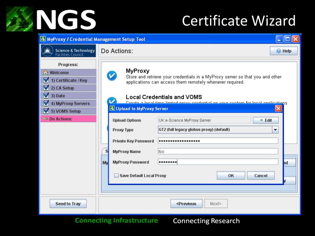This screenshot has width=315, height=236.
Task: Click the Send to Tray button
Action: pos(68,203)
